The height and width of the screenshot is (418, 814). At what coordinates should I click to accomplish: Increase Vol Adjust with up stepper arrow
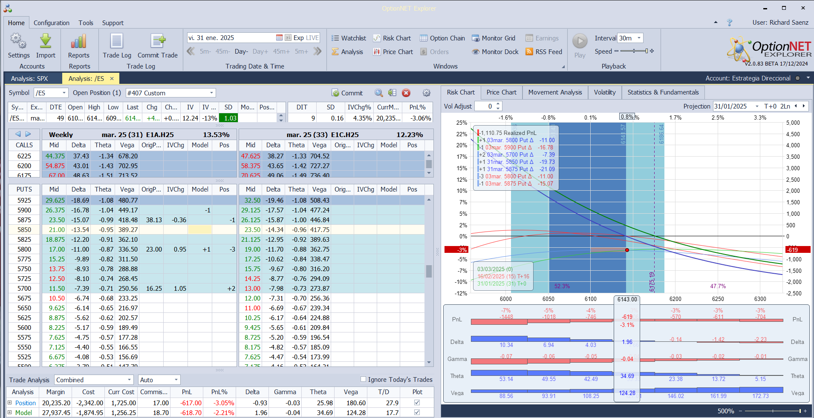pyautogui.click(x=498, y=104)
